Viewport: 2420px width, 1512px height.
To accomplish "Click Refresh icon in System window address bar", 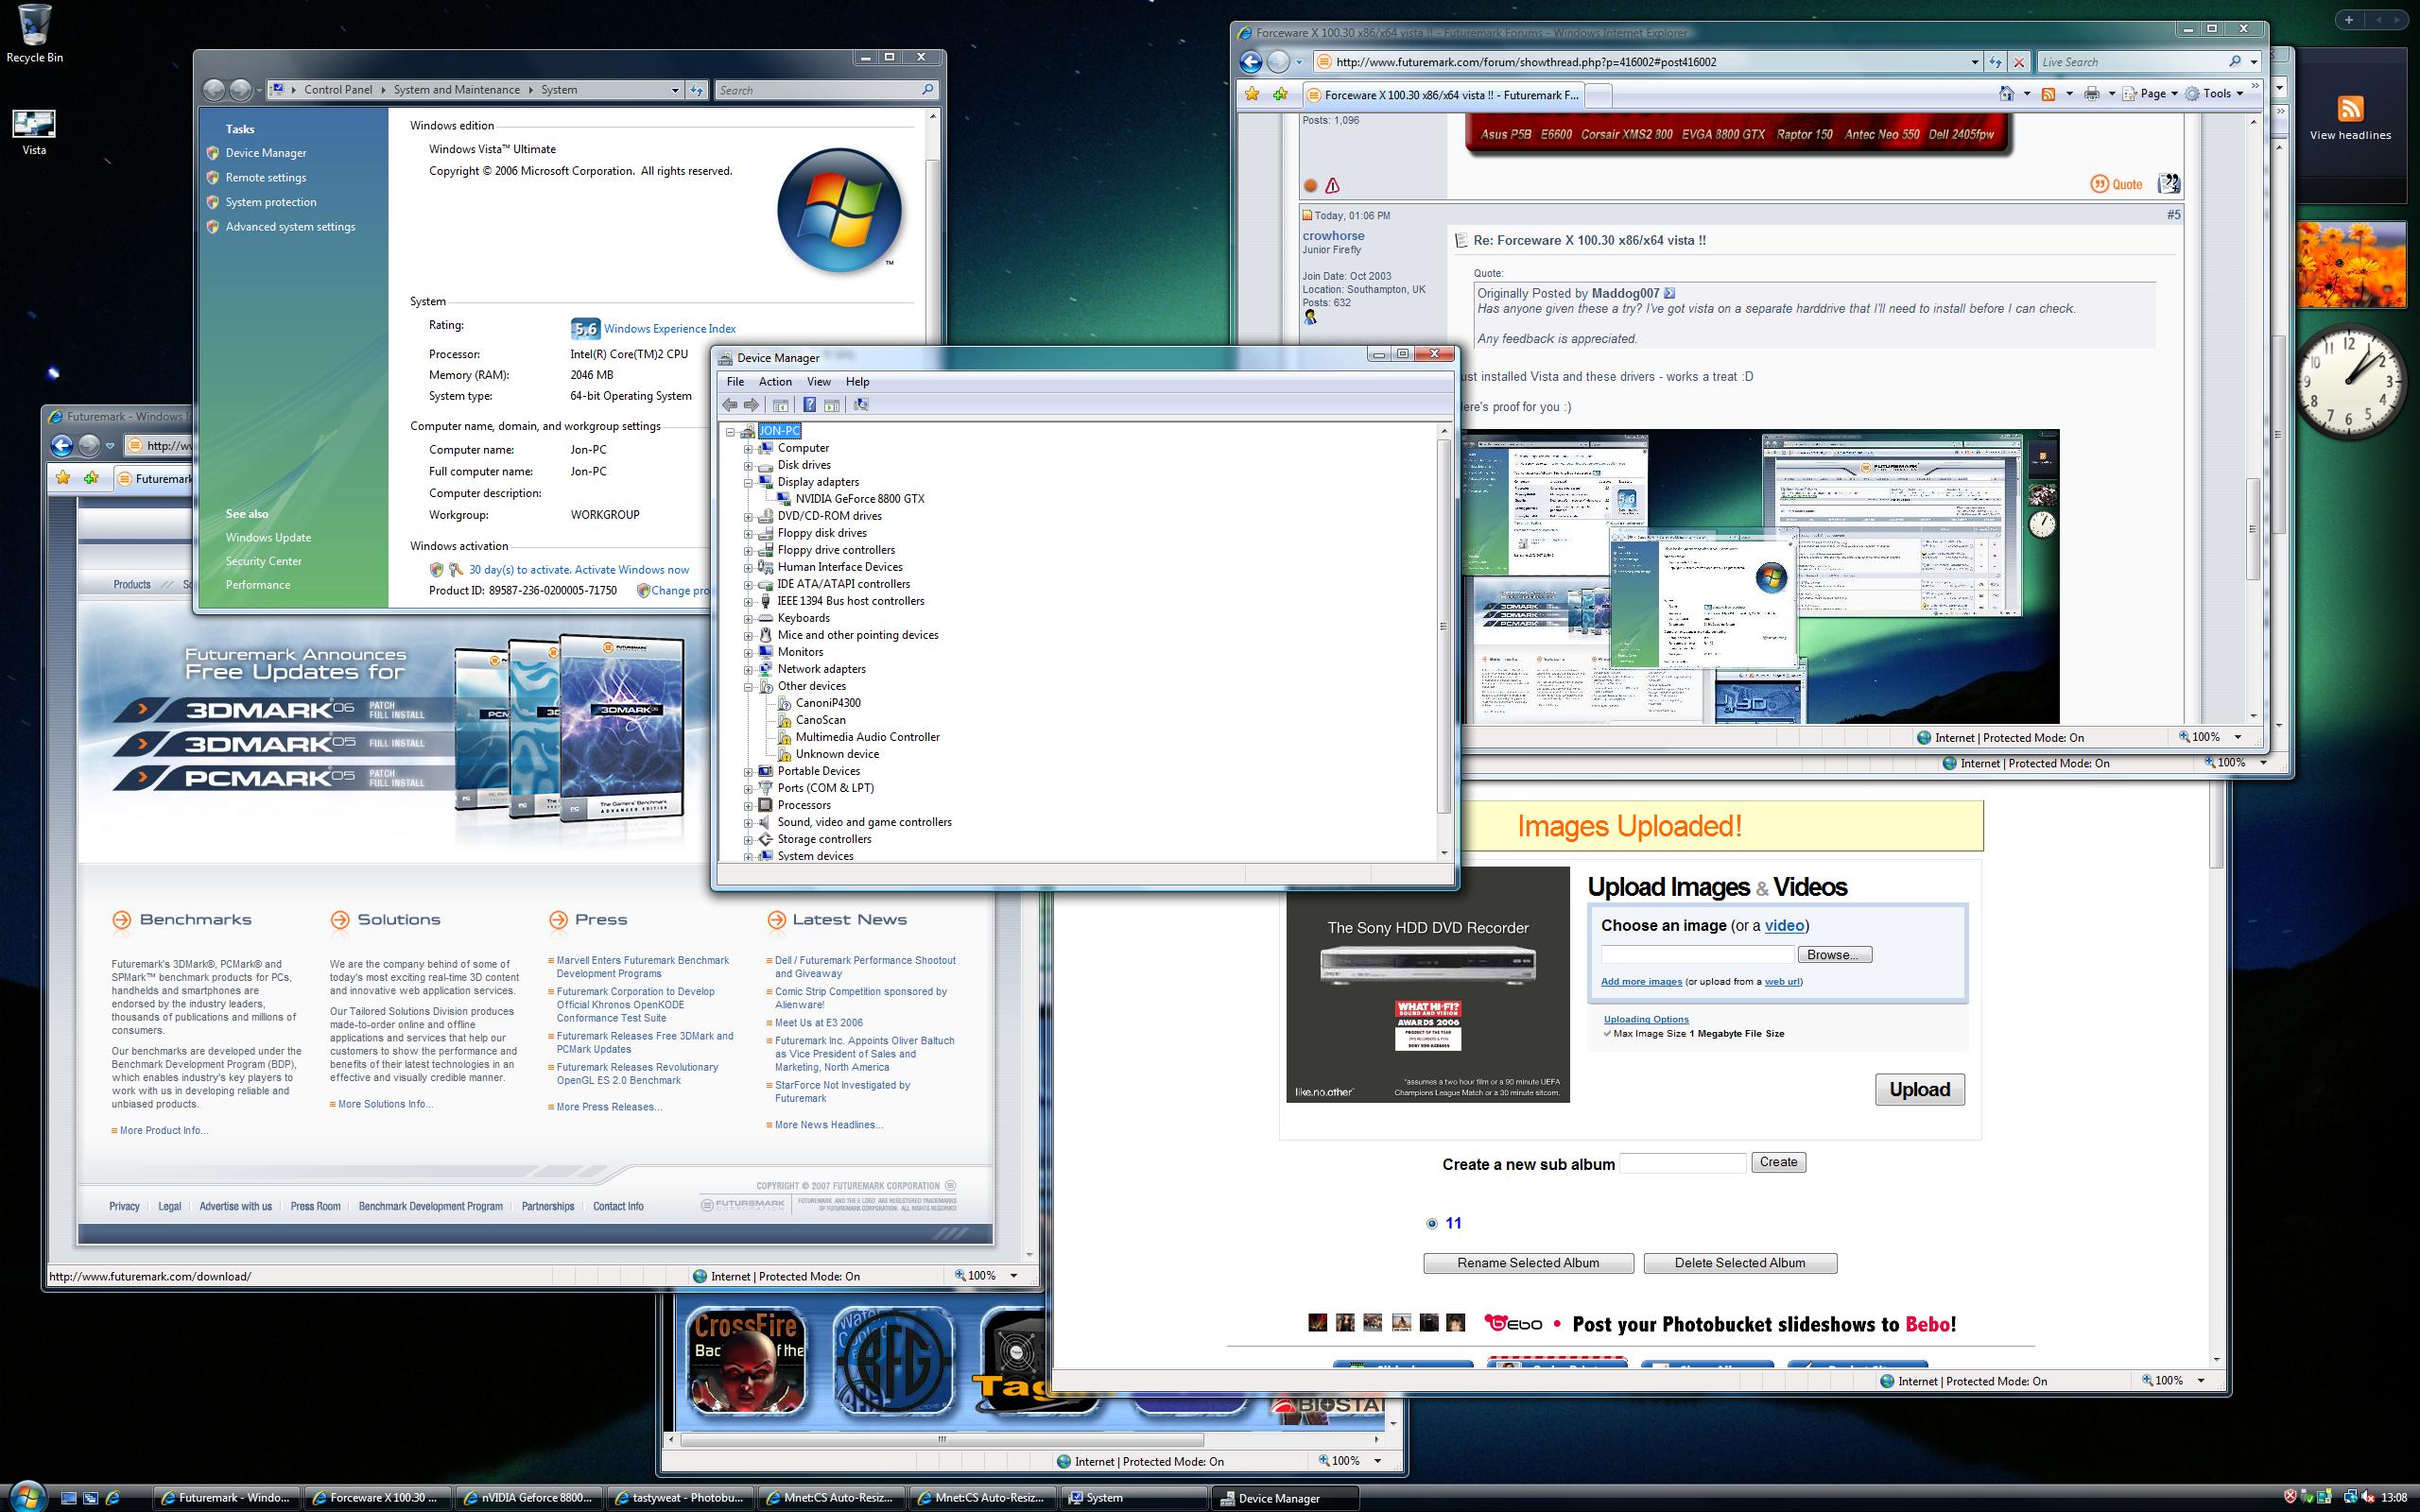I will pyautogui.click(x=697, y=90).
